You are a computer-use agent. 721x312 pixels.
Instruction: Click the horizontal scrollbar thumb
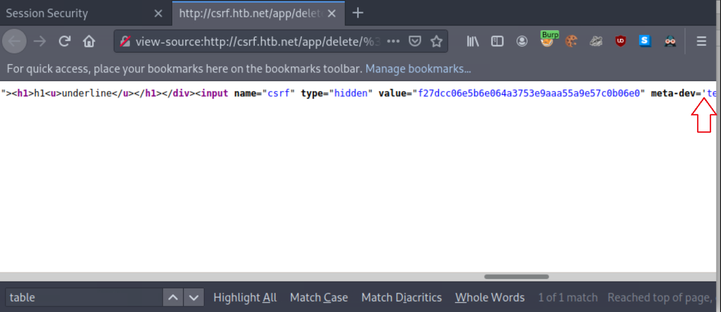click(516, 277)
